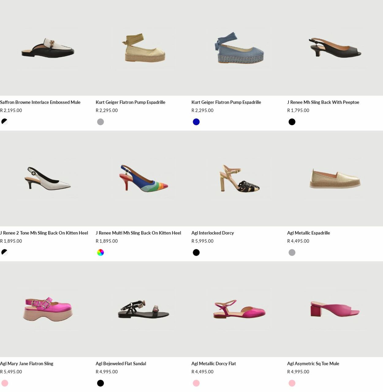The width and height of the screenshot is (383, 392).
Task: Open Agl Interlocked Dorcy product title
Action: click(x=213, y=233)
